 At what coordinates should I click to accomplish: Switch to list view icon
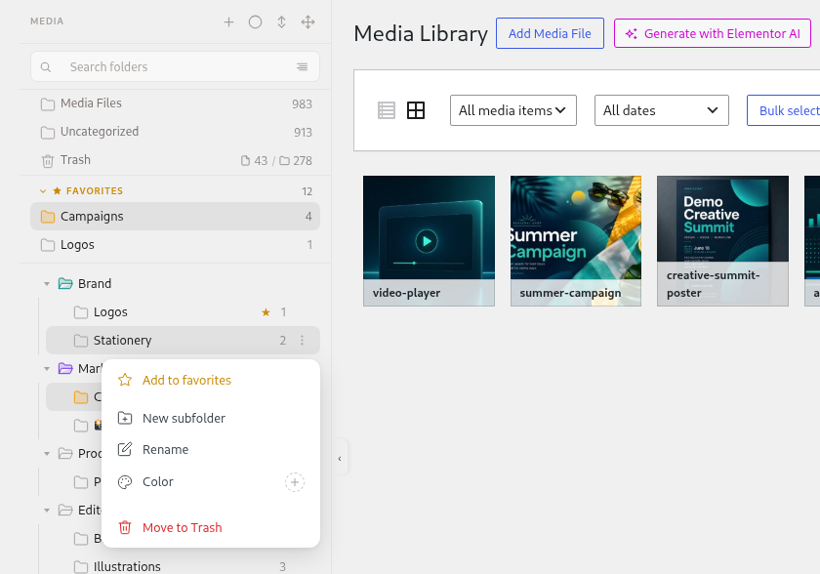pyautogui.click(x=387, y=110)
